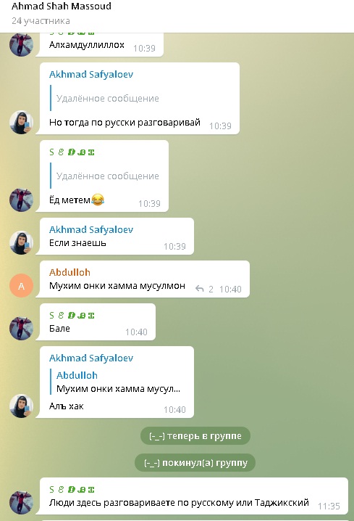Viewport: 354px width, 521px height.
Task: Click the Люди здесь разговариваете message bubble
Action: 194,497
